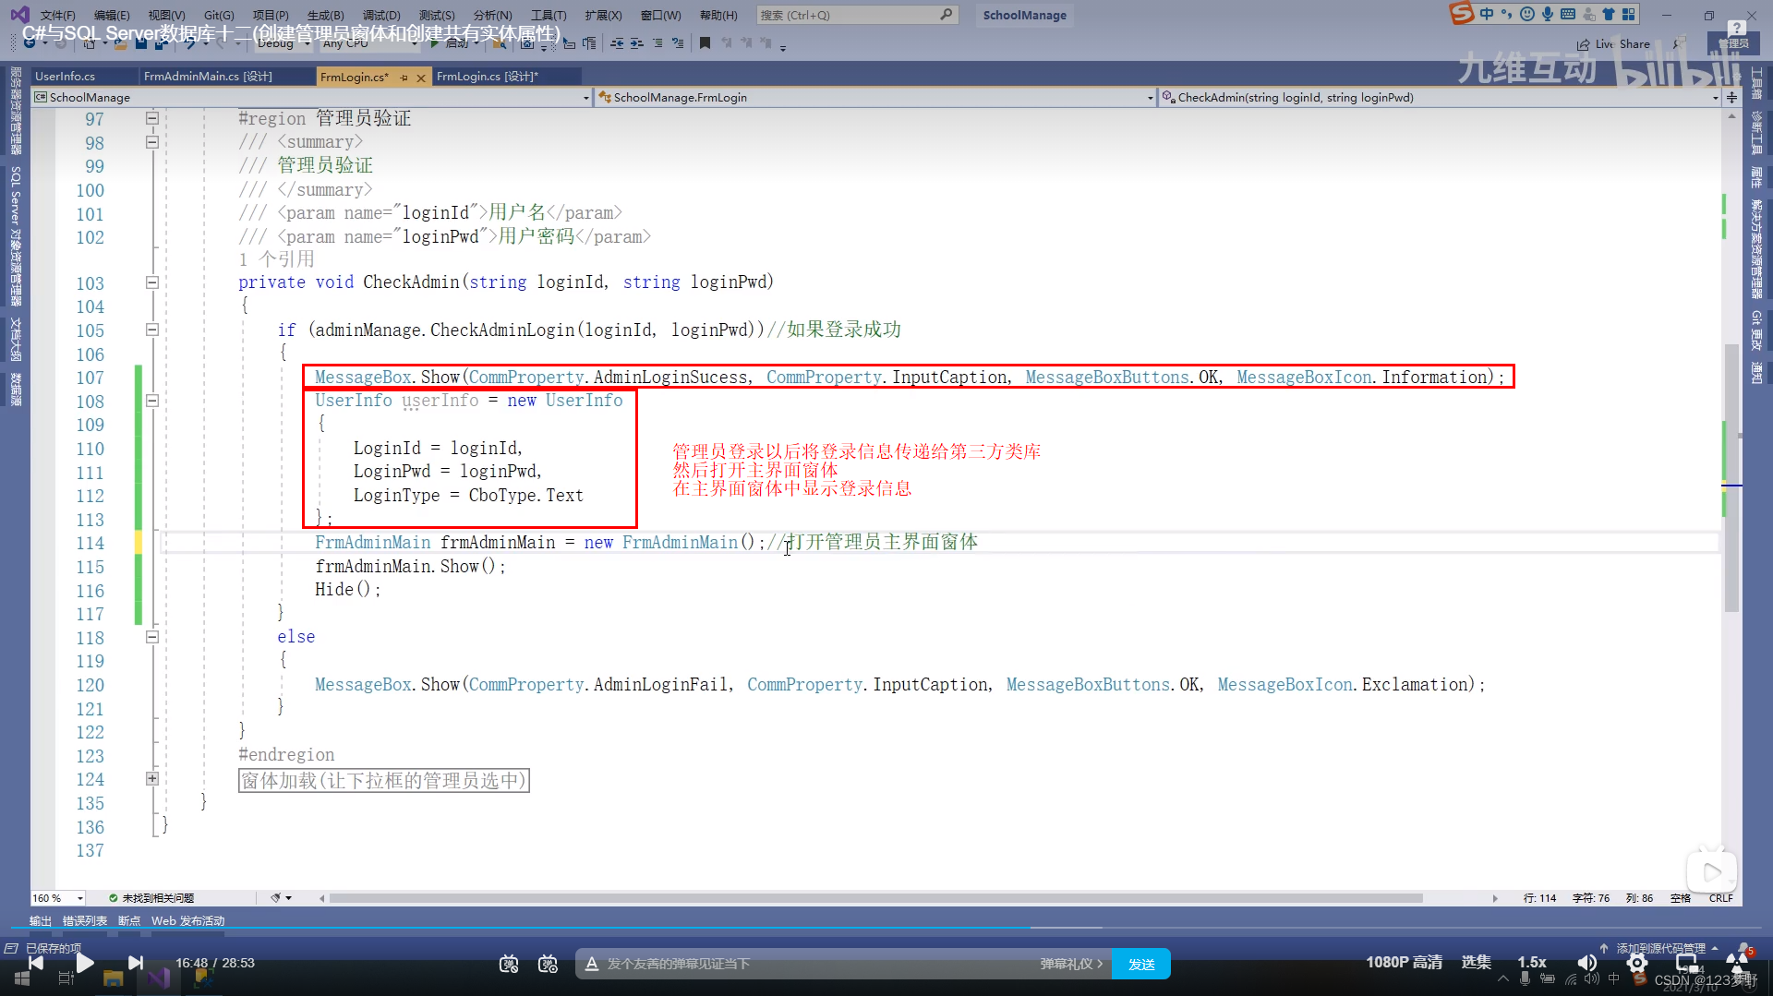Open the 帮助(H) menu
Image resolution: width=1773 pixels, height=996 pixels.
click(x=718, y=15)
